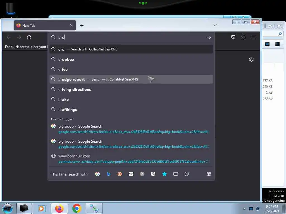Search history with the clock icon
The image size is (286, 214).
(187, 174)
